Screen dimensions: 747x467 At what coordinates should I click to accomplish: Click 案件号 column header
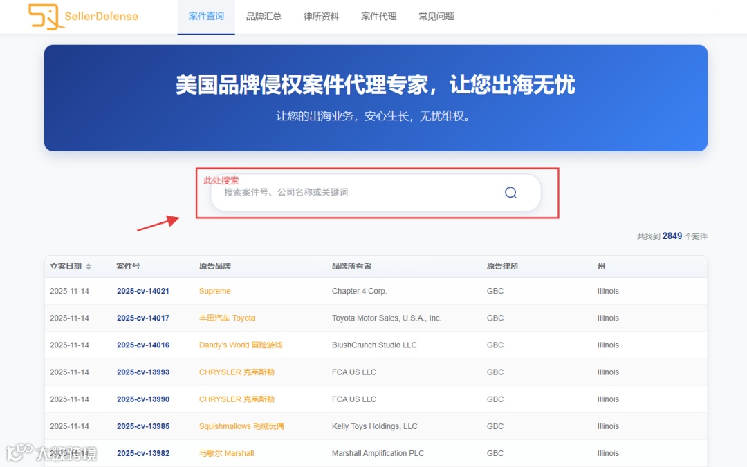pyautogui.click(x=128, y=266)
